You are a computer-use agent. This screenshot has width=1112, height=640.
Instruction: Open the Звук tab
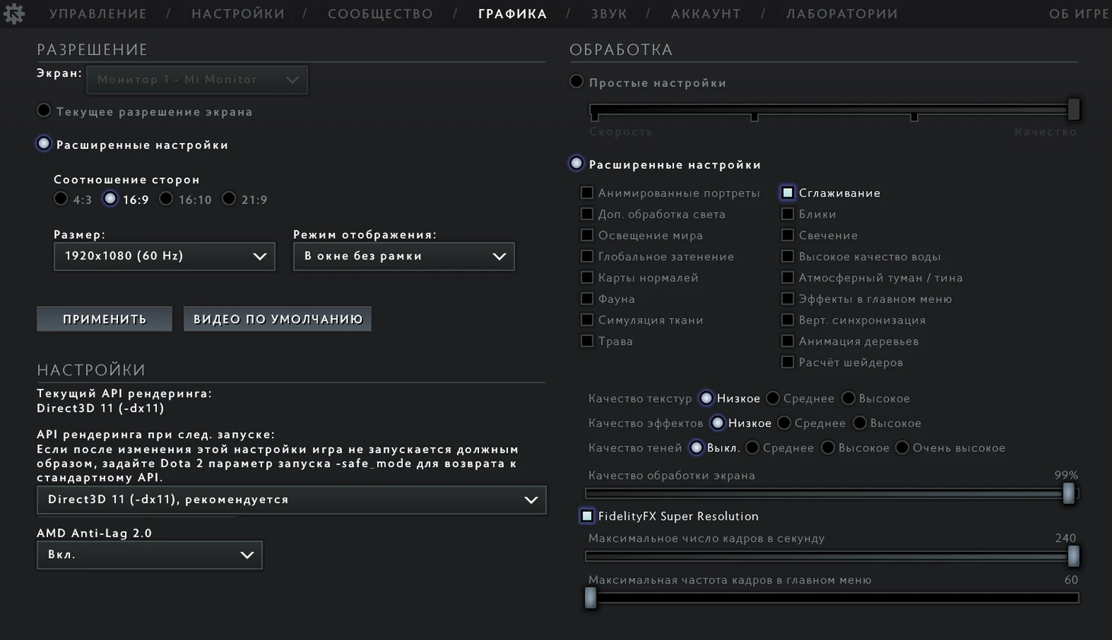(x=609, y=14)
